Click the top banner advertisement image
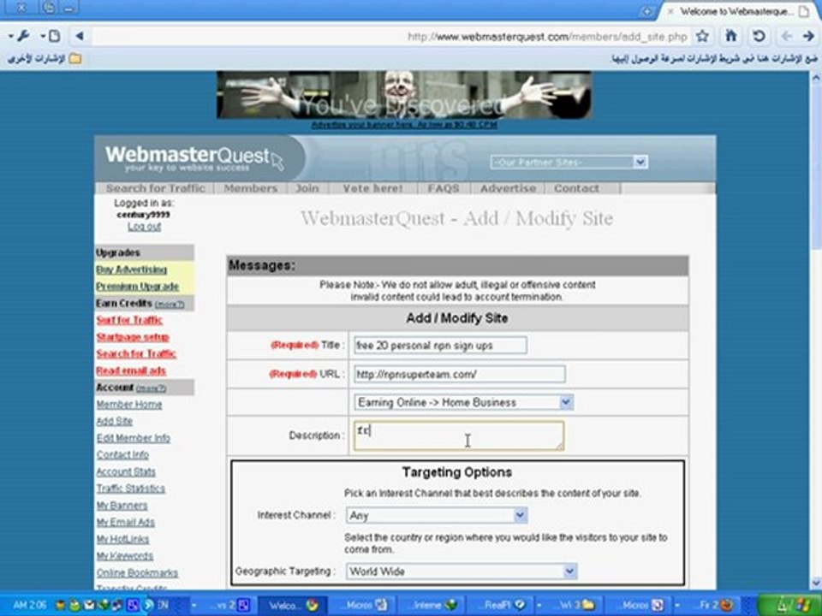The height and width of the screenshot is (616, 822). tap(404, 95)
